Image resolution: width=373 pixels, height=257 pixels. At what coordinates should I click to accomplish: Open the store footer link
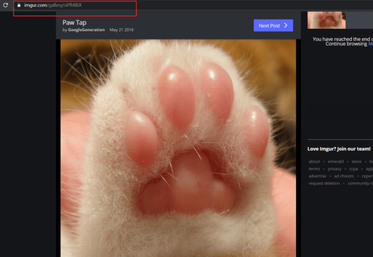(356, 162)
